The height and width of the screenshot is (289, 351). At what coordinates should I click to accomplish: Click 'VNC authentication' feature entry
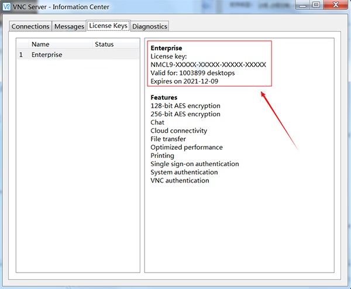click(x=180, y=180)
